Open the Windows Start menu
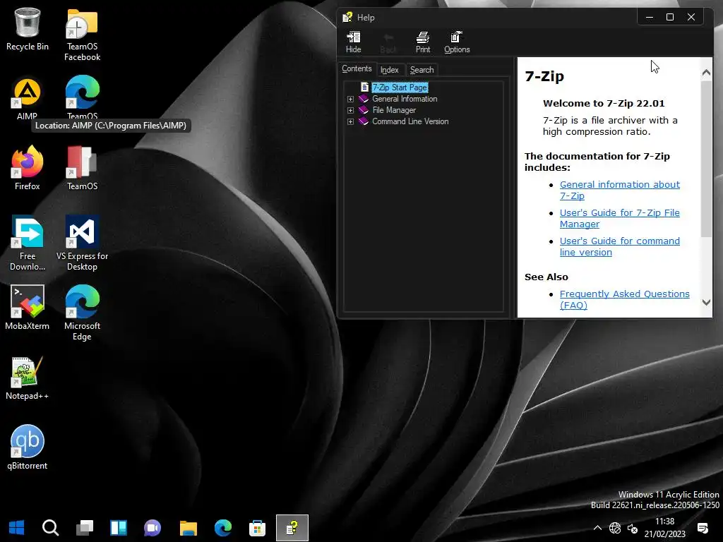Screen dimensions: 723x542 click(x=17, y=528)
